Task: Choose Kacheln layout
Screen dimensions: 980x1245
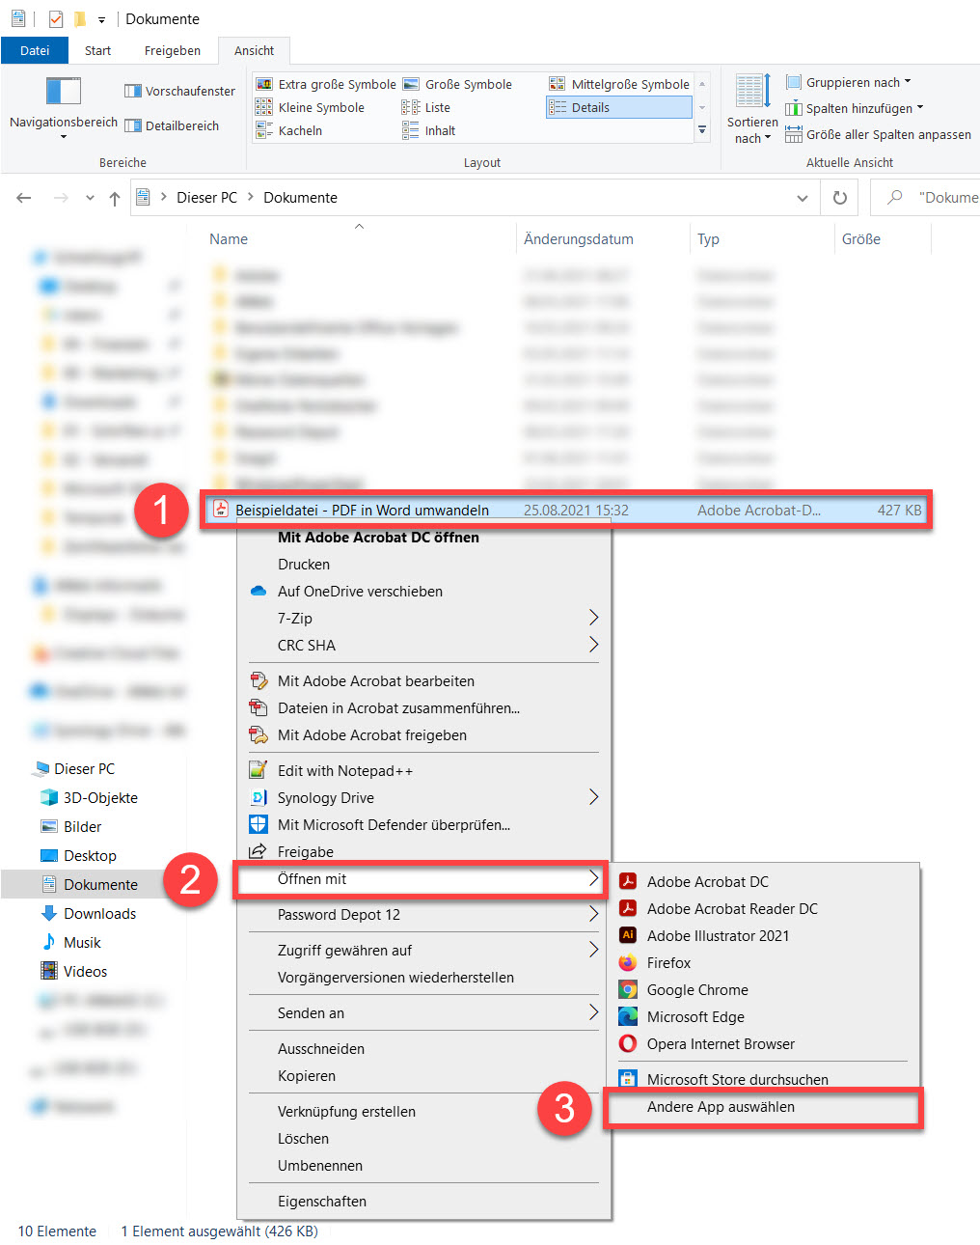Action: click(289, 130)
